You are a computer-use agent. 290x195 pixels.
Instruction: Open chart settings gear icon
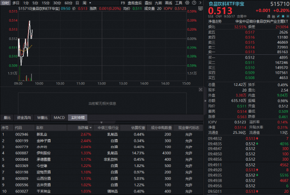click(x=187, y=3)
